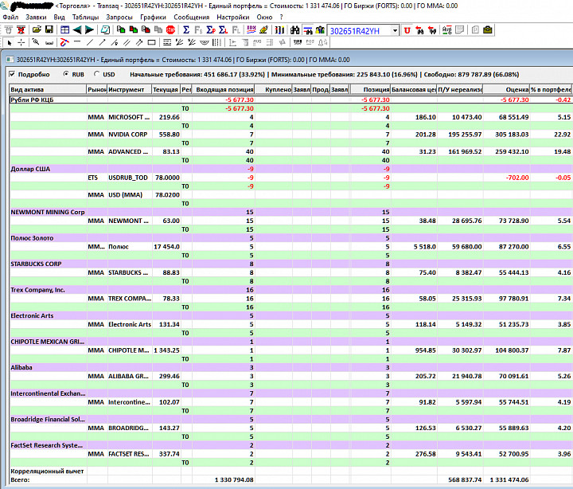
Task: Click the Оценка column header
Action: tap(506, 89)
